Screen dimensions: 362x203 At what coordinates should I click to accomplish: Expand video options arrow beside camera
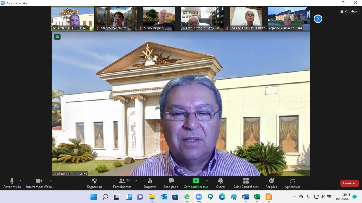point(51,181)
